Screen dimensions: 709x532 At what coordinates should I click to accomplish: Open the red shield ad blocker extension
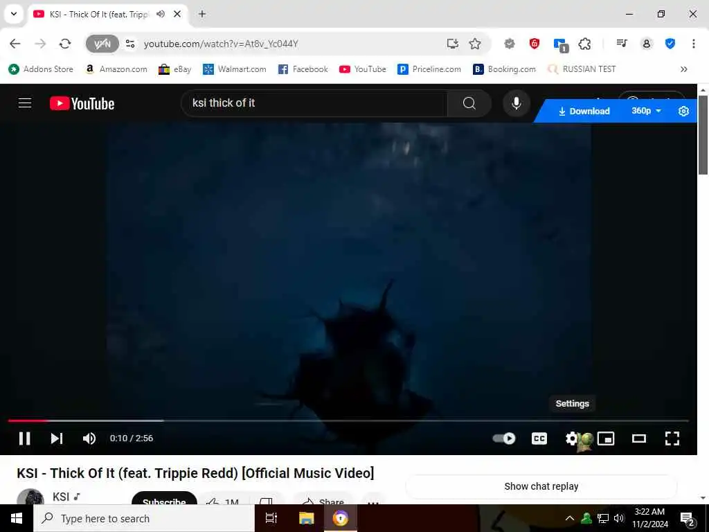tap(535, 44)
